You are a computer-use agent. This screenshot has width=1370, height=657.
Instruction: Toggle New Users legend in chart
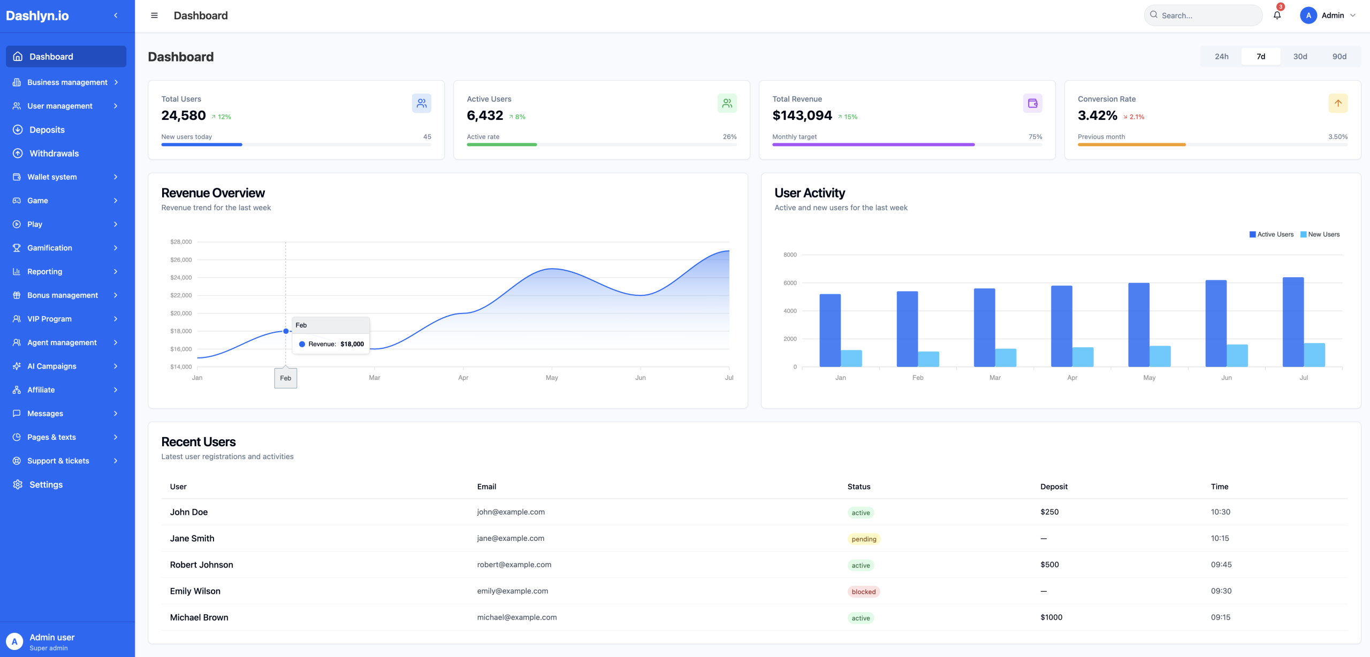(x=1320, y=234)
